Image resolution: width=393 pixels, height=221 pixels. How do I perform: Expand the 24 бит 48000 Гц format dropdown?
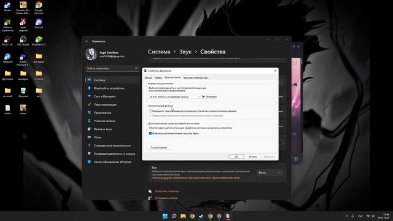[174, 96]
